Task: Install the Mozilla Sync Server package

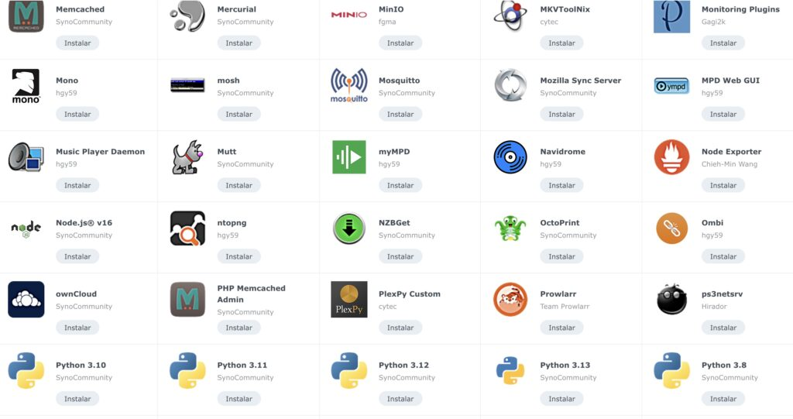Action: 561,115
